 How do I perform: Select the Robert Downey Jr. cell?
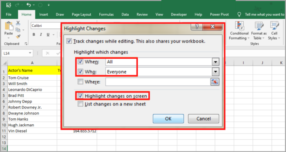[32, 107]
